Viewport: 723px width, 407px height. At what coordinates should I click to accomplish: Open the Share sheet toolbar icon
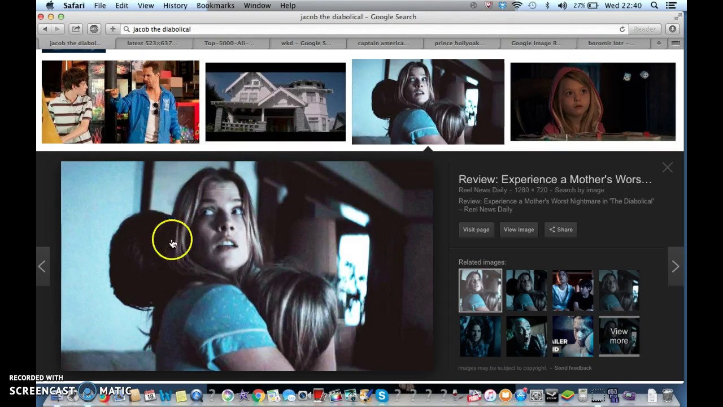(x=76, y=29)
